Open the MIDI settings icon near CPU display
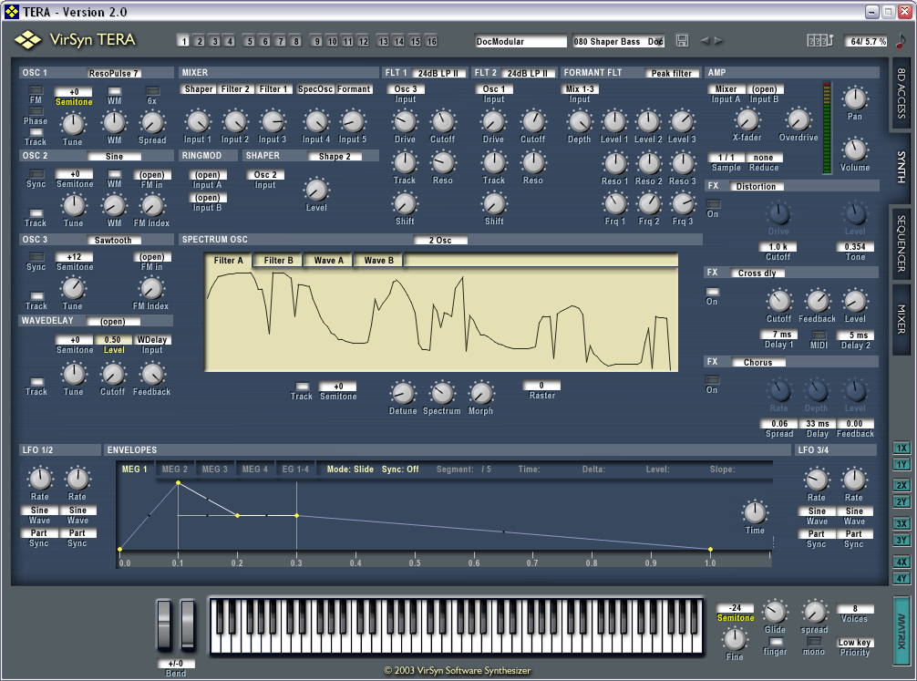917x681 pixels. 819,40
